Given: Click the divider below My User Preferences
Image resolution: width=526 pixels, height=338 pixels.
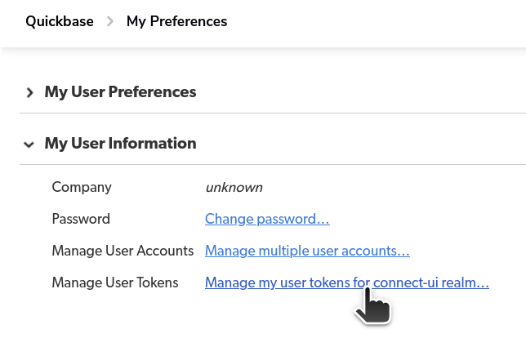Looking at the screenshot, I should coord(273,113).
